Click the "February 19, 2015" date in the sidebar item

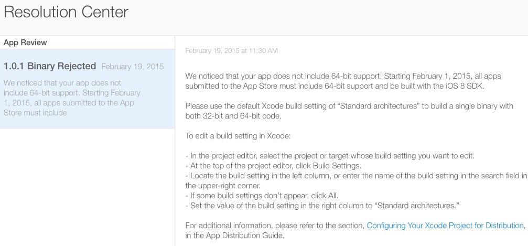pos(132,67)
